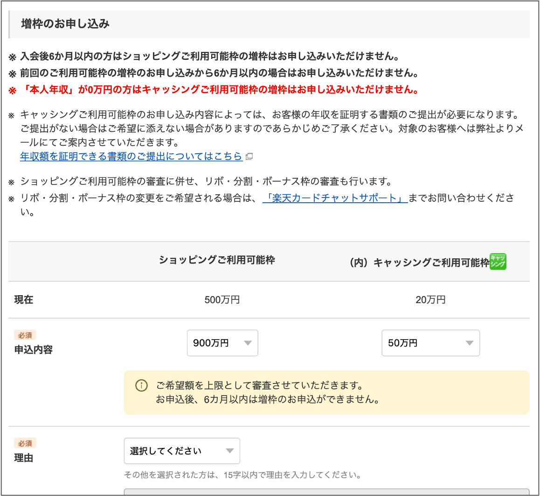Open the キャッシングご利用可能枠 amount dropdown showing 50万円

[x=430, y=343]
